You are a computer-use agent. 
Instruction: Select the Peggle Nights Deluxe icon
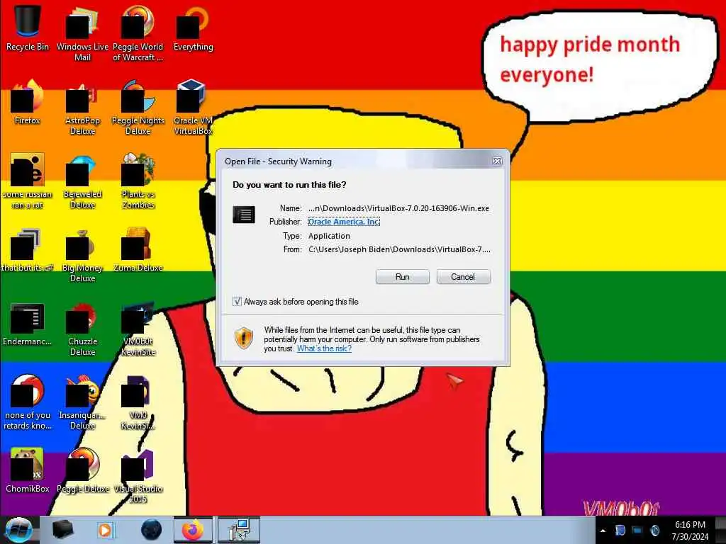coord(138,108)
